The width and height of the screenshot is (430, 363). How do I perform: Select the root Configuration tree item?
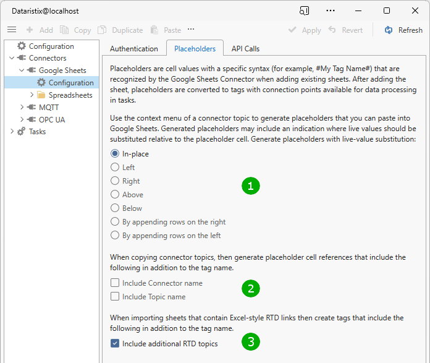[x=51, y=46]
